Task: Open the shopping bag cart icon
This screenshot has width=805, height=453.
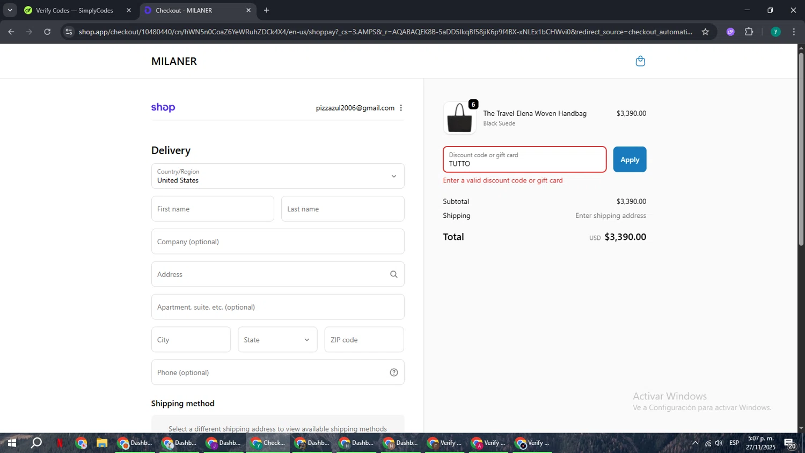Action: coord(640,61)
